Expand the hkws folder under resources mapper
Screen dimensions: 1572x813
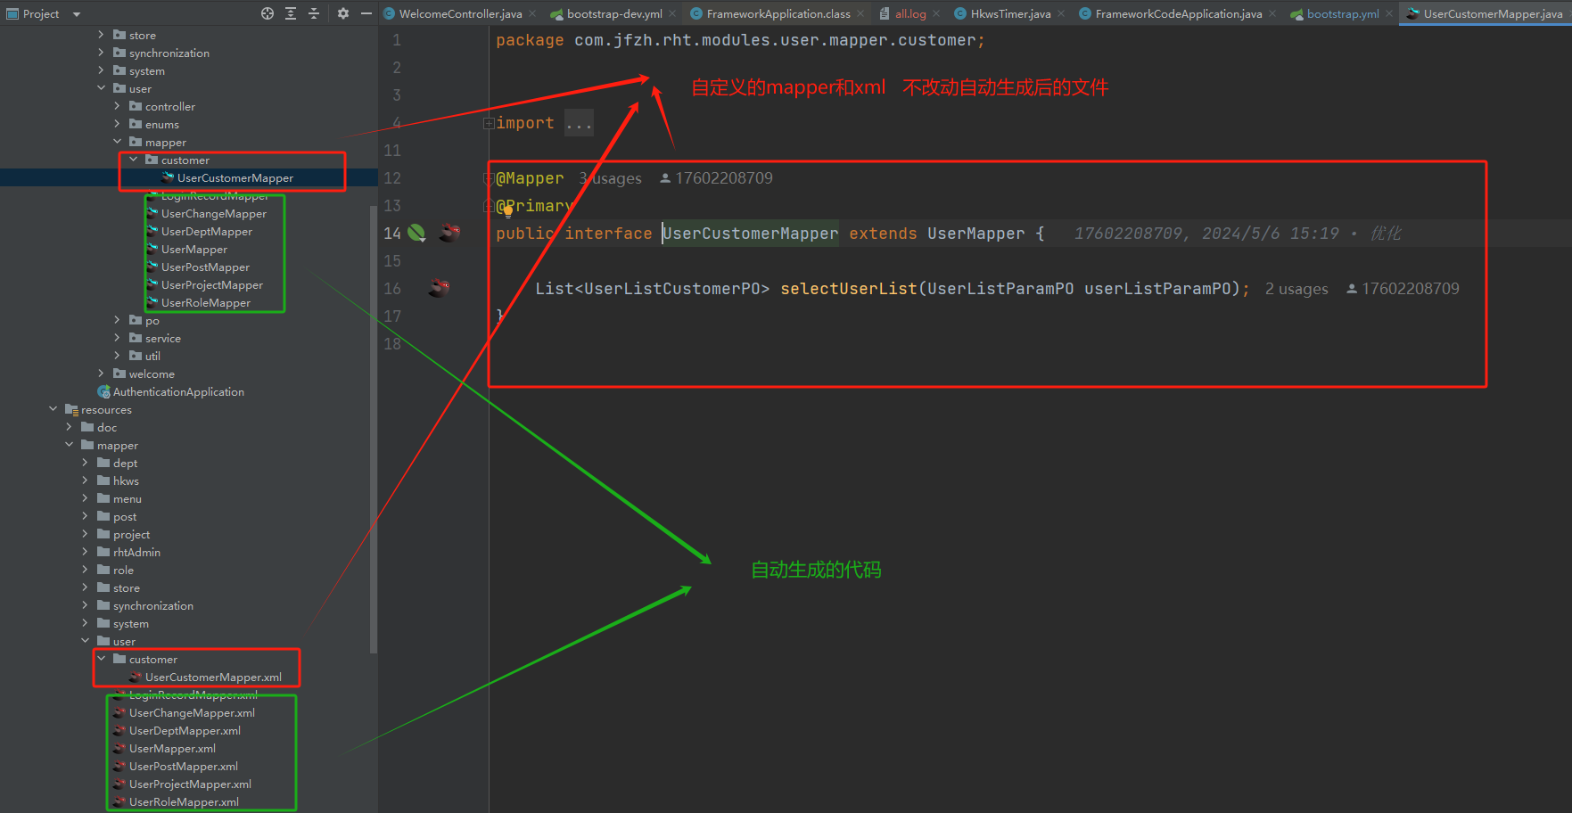coord(85,480)
